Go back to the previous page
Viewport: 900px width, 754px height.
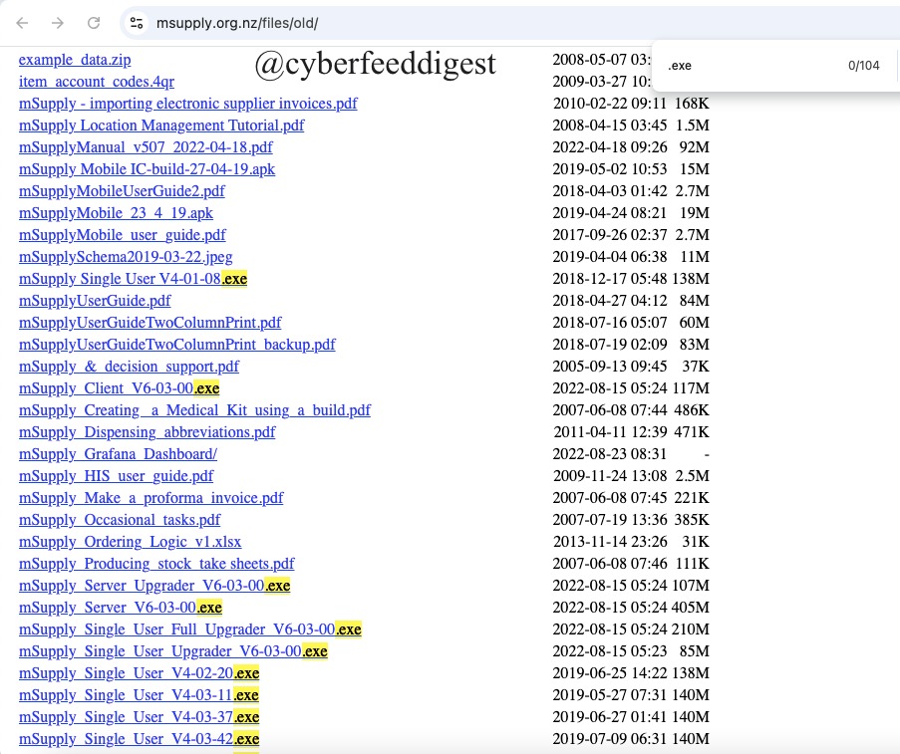pos(22,23)
